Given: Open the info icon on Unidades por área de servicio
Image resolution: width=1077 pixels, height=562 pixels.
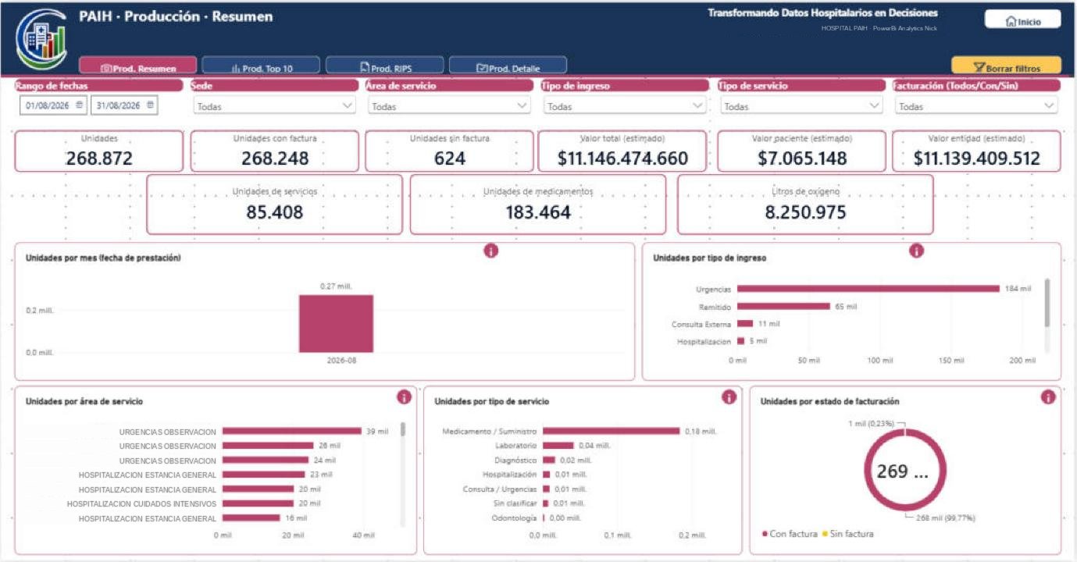Looking at the screenshot, I should click(404, 397).
